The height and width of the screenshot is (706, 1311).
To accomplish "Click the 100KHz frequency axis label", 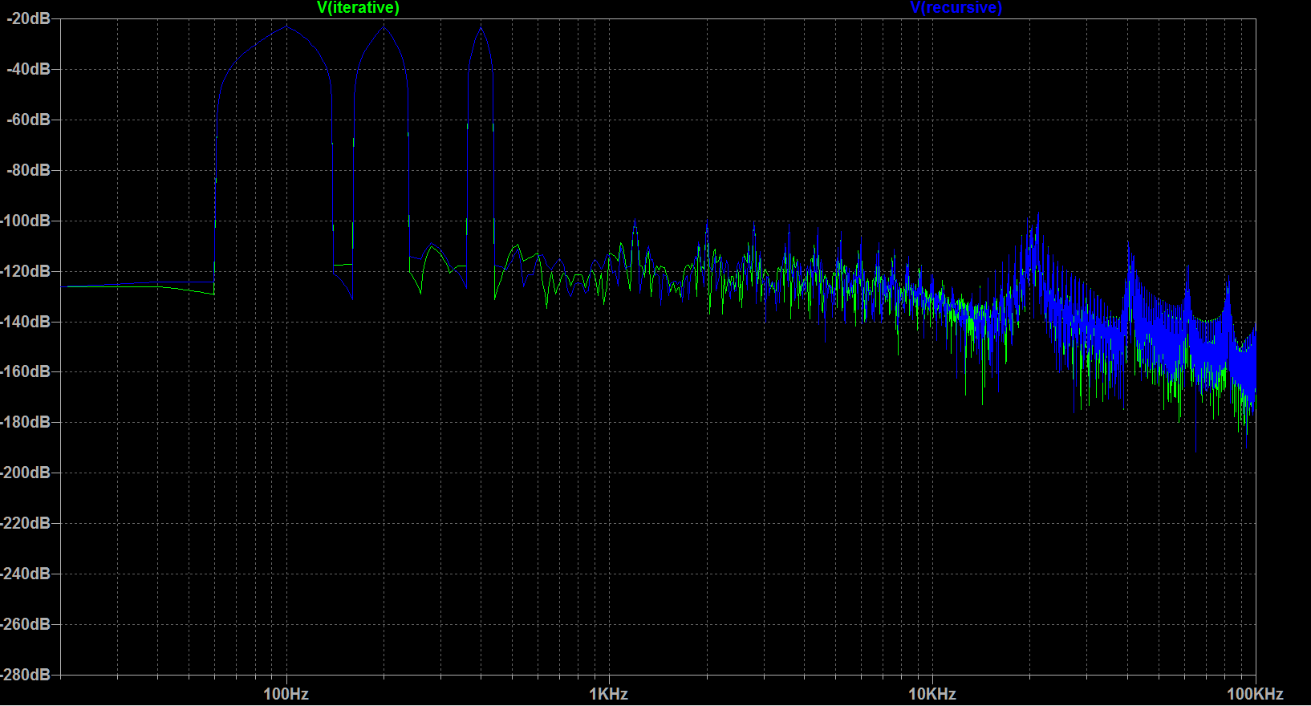I will [1255, 694].
